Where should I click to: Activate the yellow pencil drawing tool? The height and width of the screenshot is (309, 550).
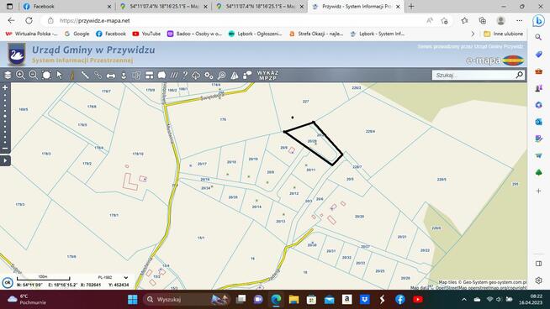click(x=72, y=75)
